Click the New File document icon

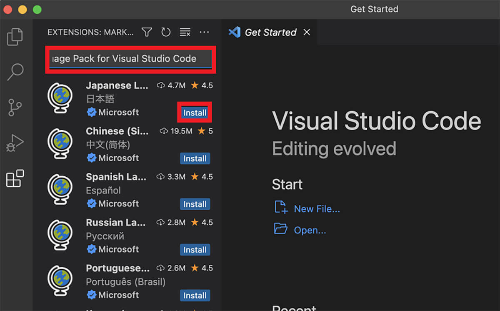point(281,207)
